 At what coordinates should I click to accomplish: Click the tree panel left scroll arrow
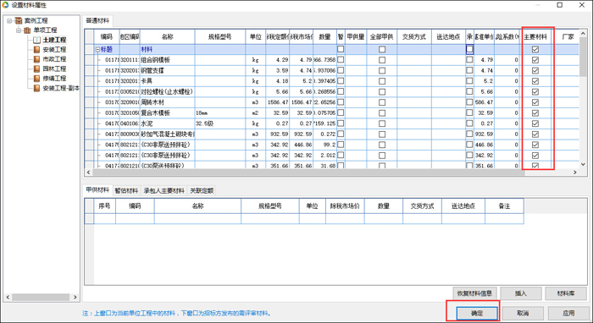click(x=8, y=298)
